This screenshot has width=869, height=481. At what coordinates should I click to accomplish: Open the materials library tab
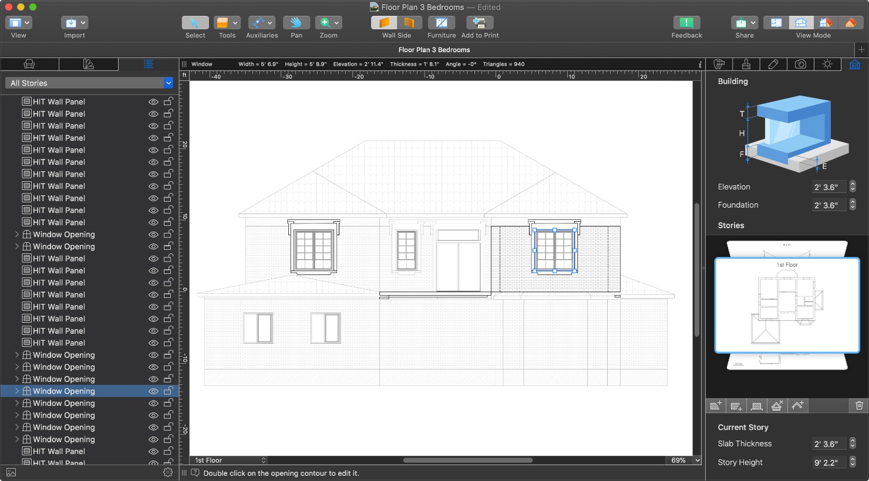[89, 65]
